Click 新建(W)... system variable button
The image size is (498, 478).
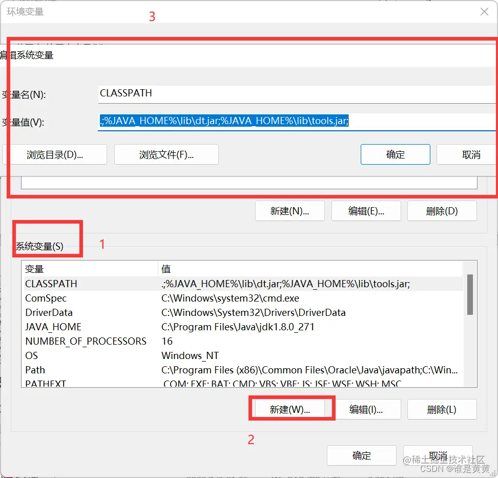pyautogui.click(x=289, y=409)
